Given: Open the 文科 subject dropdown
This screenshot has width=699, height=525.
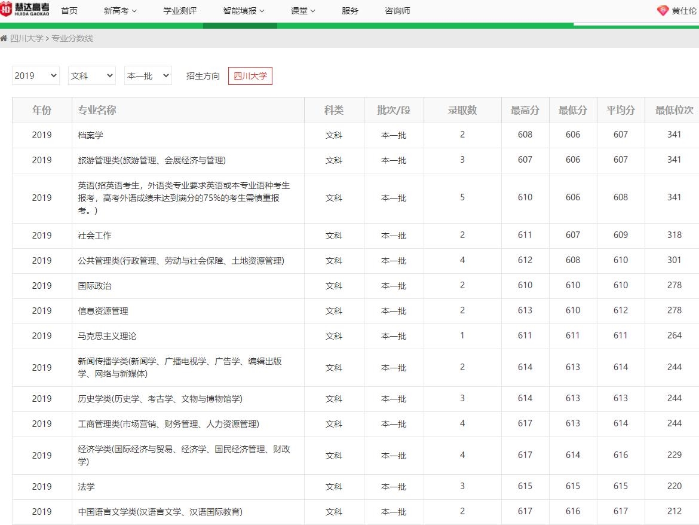Looking at the screenshot, I should click(x=92, y=75).
